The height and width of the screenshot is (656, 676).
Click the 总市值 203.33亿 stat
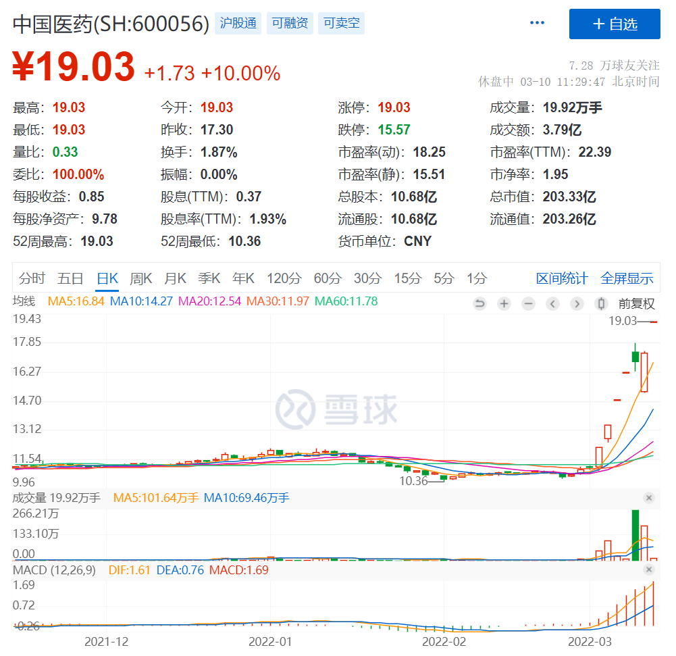(543, 197)
